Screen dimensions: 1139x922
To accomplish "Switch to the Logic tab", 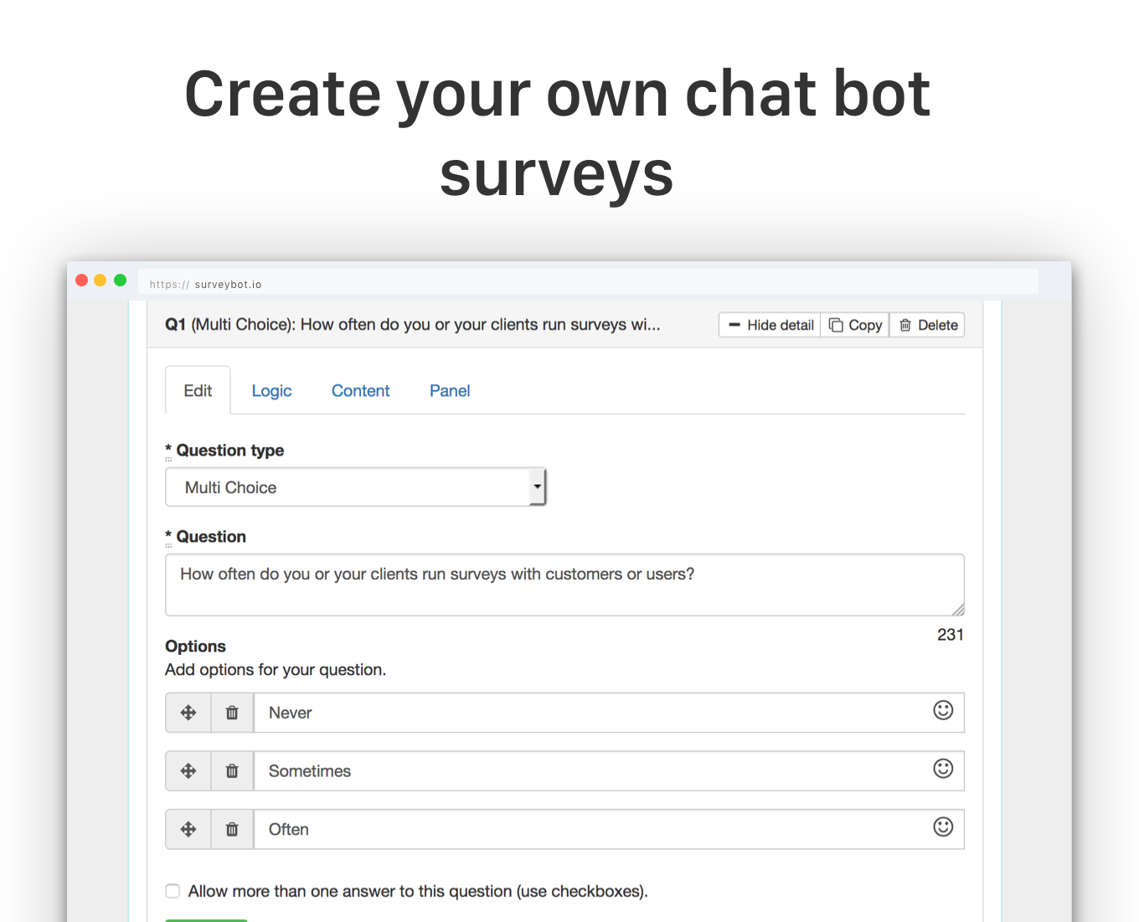I will [x=271, y=390].
